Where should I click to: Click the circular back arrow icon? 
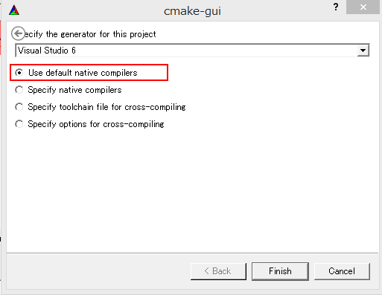18,33
